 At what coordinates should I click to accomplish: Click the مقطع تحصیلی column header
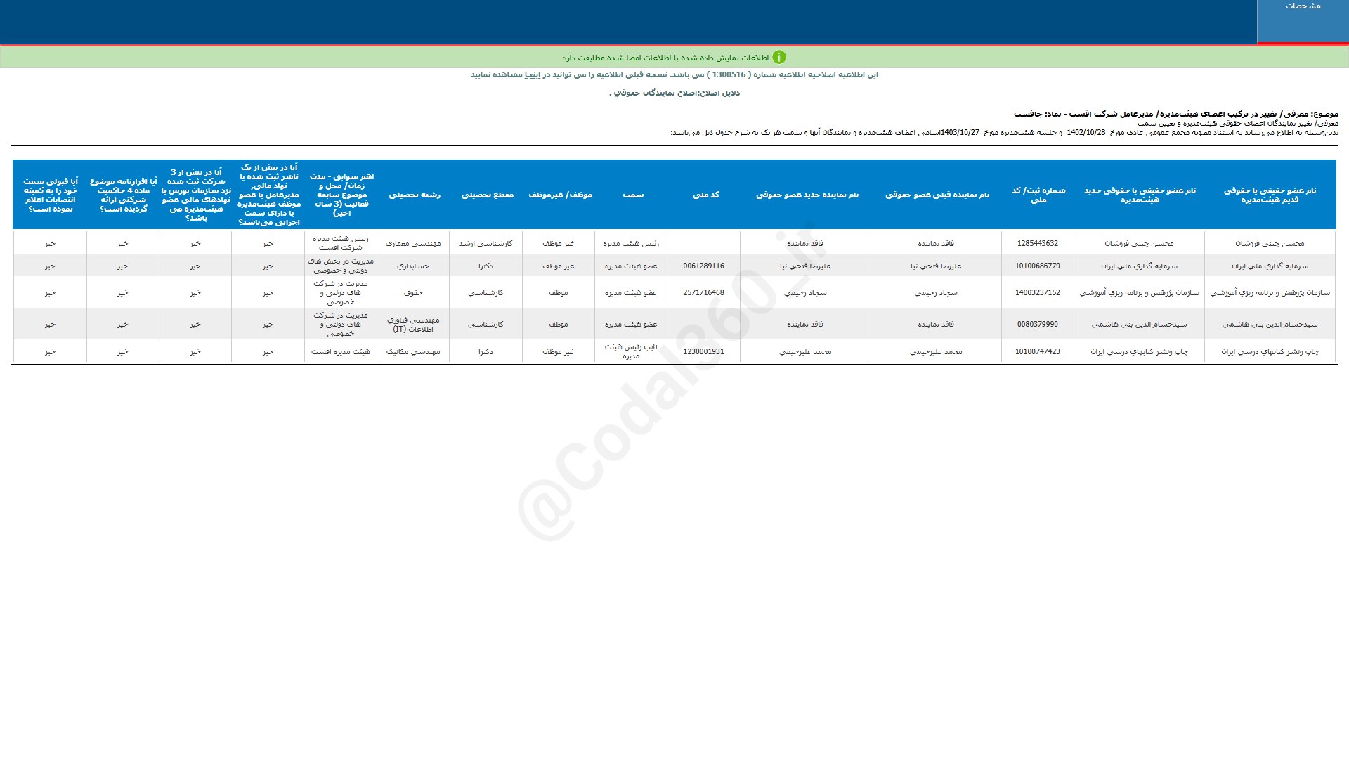point(487,195)
